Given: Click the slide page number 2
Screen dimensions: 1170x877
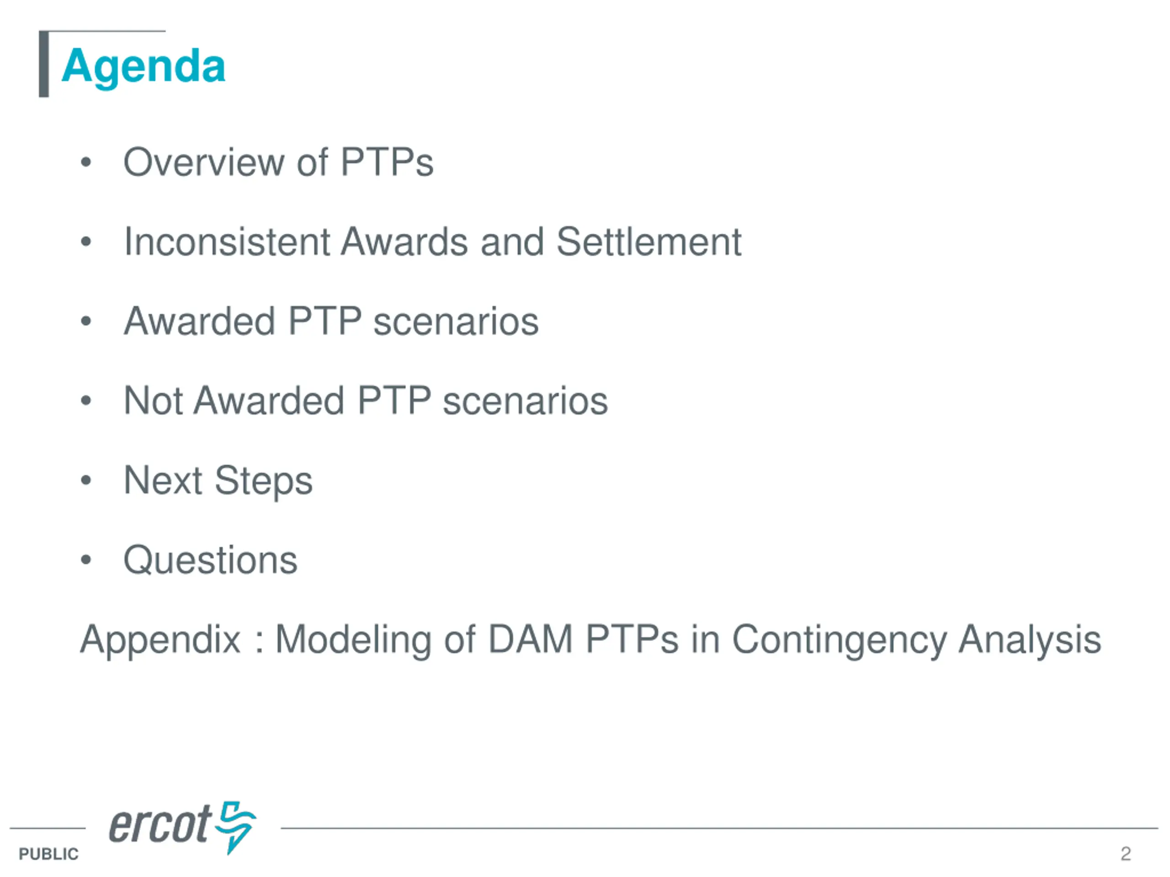Looking at the screenshot, I should (1125, 853).
